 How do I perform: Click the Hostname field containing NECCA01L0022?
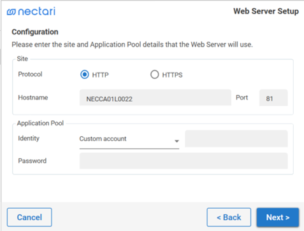tap(156, 98)
